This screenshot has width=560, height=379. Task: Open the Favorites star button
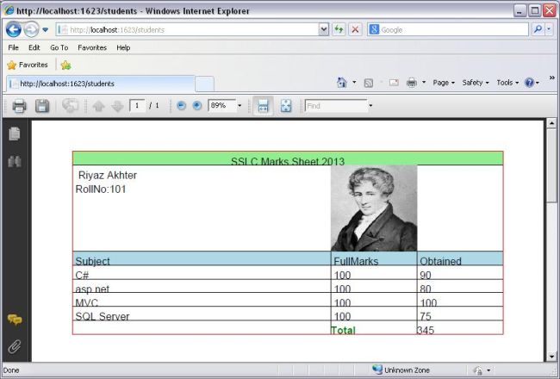click(x=28, y=65)
